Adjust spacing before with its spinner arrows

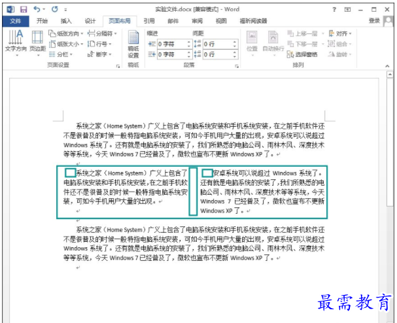[235, 44]
